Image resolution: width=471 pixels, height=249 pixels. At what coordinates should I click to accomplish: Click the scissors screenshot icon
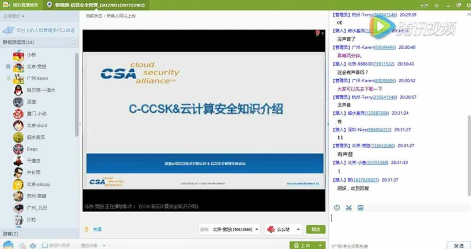point(349,208)
